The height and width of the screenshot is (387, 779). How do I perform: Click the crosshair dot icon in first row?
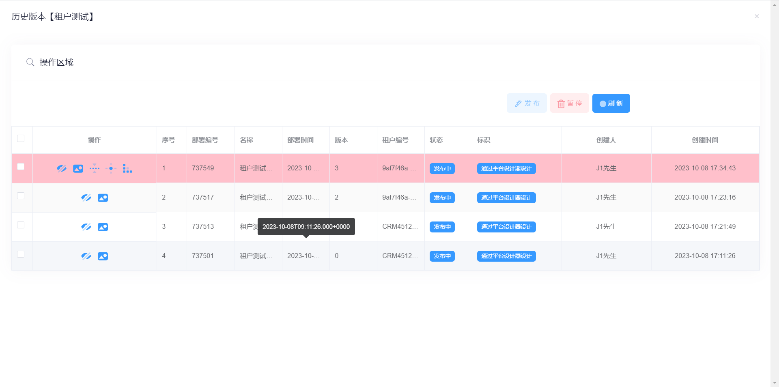click(111, 168)
